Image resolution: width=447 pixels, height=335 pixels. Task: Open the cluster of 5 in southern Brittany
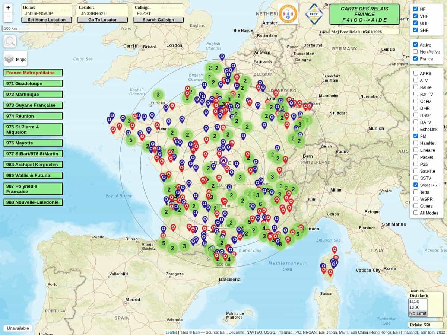[131, 140]
